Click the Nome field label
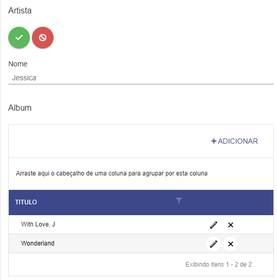This screenshot has height=280, width=277. (18, 64)
